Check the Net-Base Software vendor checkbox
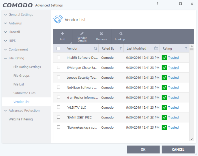The height and width of the screenshot is (156, 198). coord(59,87)
